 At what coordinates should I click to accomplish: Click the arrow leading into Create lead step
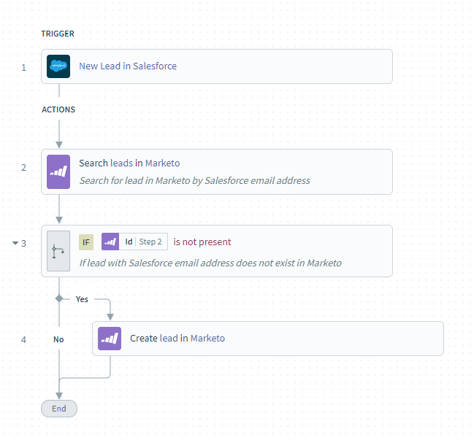coord(110,314)
